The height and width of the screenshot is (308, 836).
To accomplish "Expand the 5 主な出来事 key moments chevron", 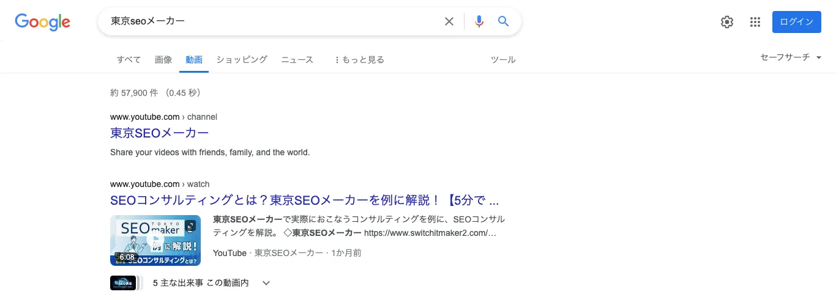I will coord(266,283).
